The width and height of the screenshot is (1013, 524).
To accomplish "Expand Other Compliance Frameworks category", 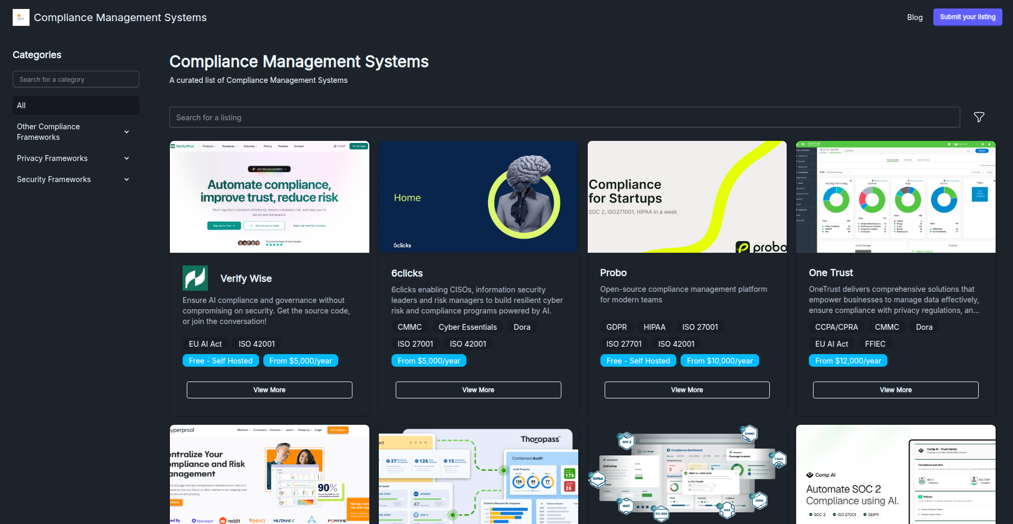I will tap(76, 132).
